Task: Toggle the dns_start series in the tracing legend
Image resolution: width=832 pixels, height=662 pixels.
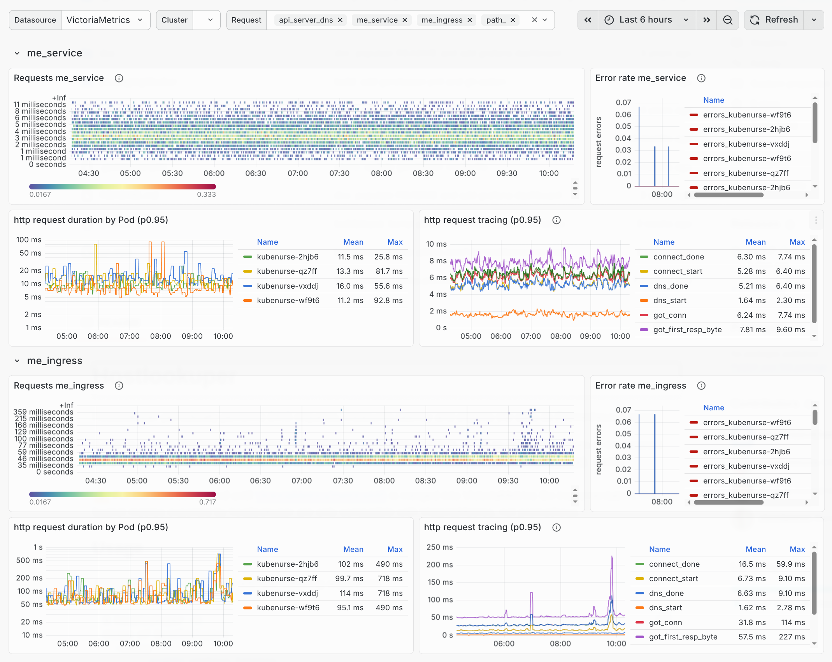Action: click(670, 300)
